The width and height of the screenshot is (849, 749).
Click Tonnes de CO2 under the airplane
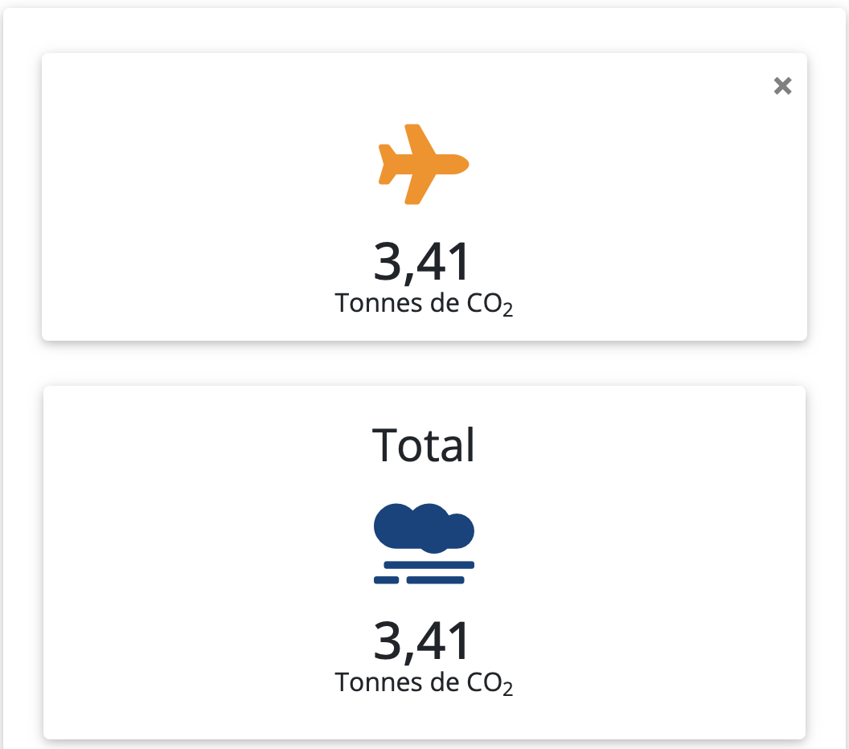click(424, 304)
